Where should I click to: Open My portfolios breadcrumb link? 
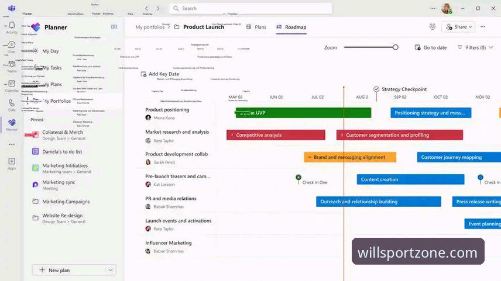(150, 27)
